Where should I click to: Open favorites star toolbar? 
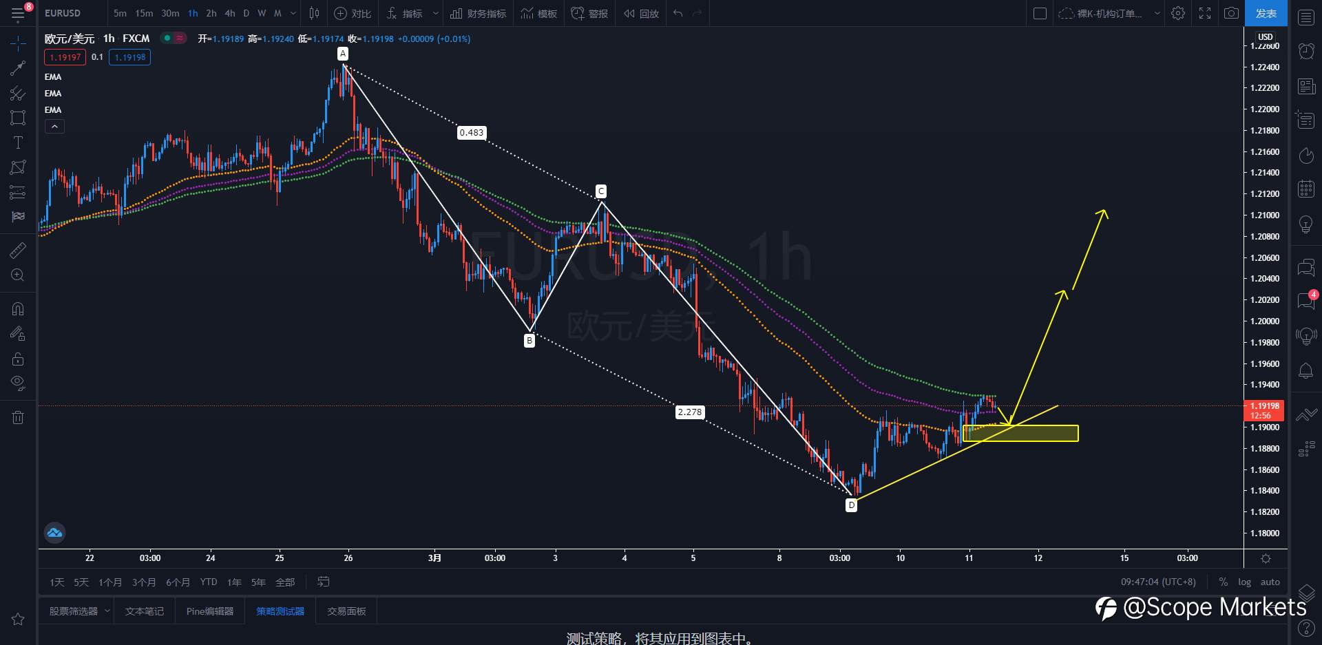point(18,619)
